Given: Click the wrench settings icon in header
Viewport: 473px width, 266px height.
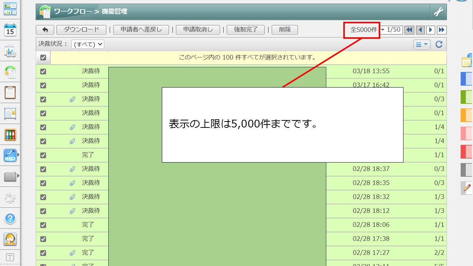Looking at the screenshot, I should [438, 12].
